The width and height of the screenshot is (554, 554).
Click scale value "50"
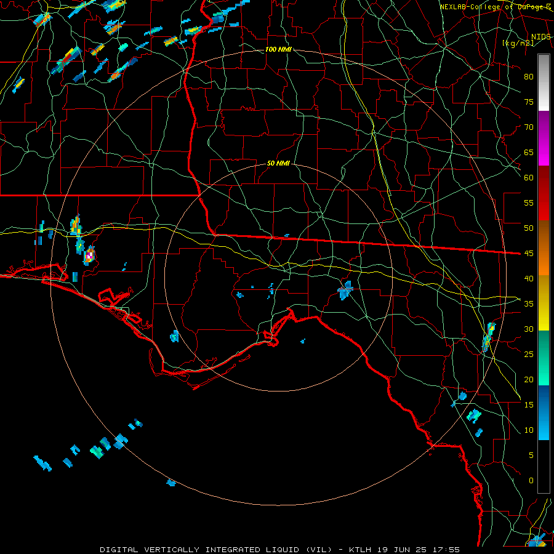pyautogui.click(x=529, y=228)
